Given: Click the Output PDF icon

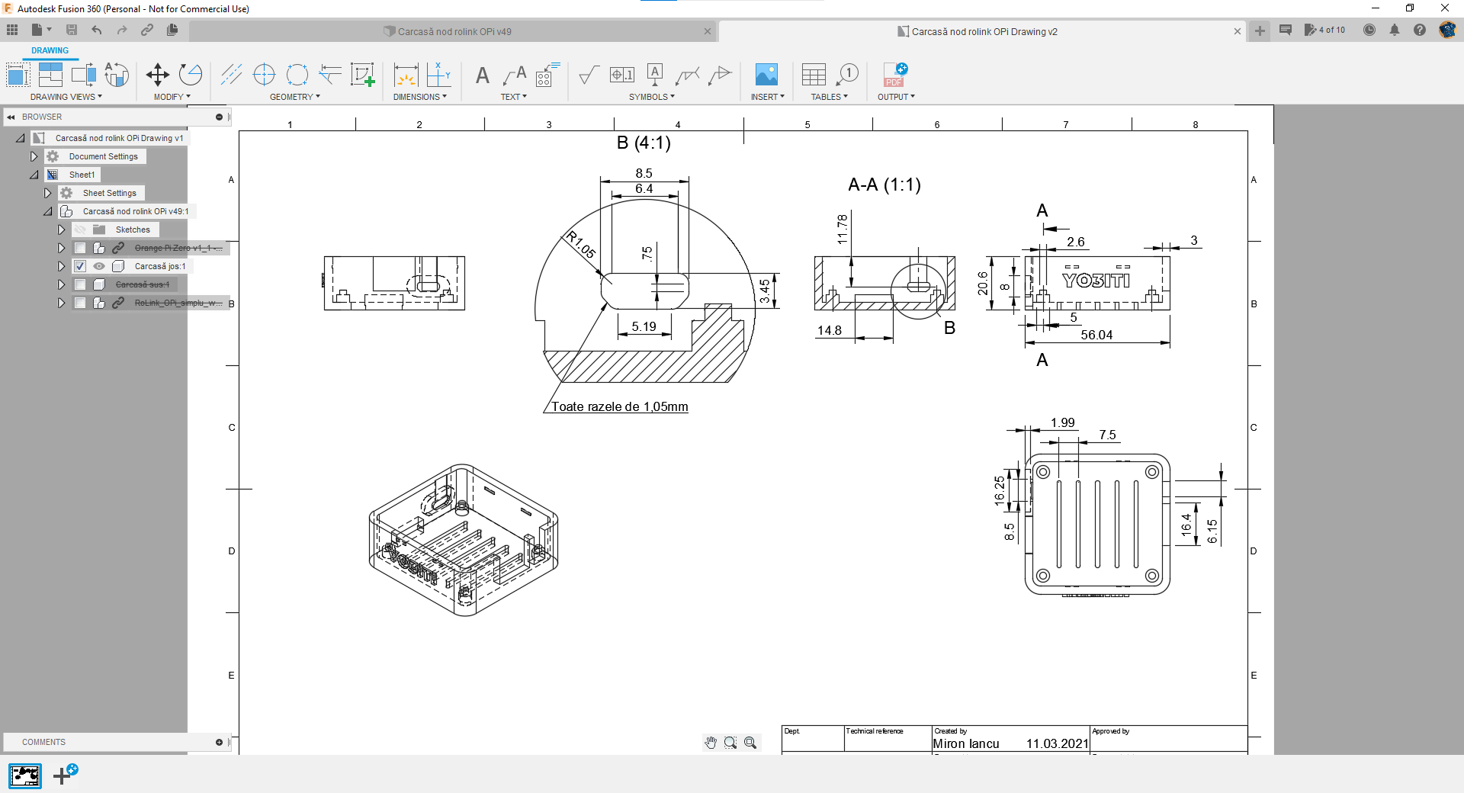Looking at the screenshot, I should (895, 75).
